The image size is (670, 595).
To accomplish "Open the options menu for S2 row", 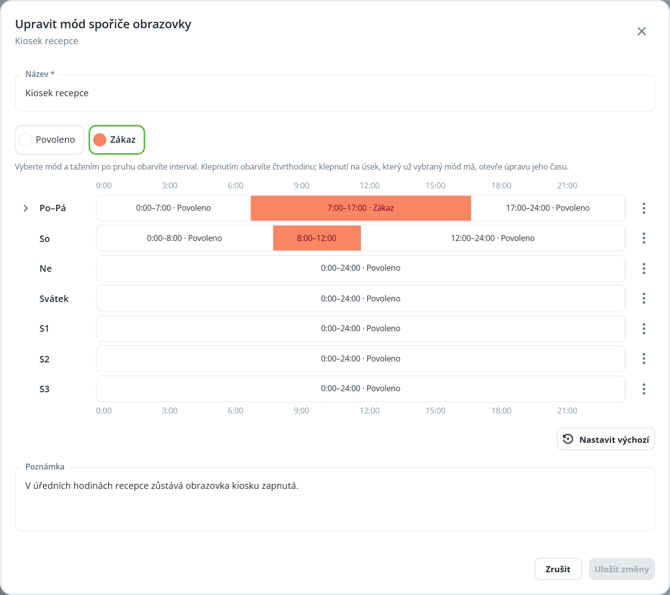I will click(x=644, y=358).
